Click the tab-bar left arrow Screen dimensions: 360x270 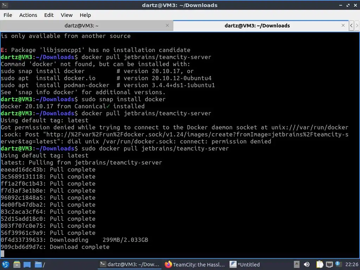click(x=351, y=25)
